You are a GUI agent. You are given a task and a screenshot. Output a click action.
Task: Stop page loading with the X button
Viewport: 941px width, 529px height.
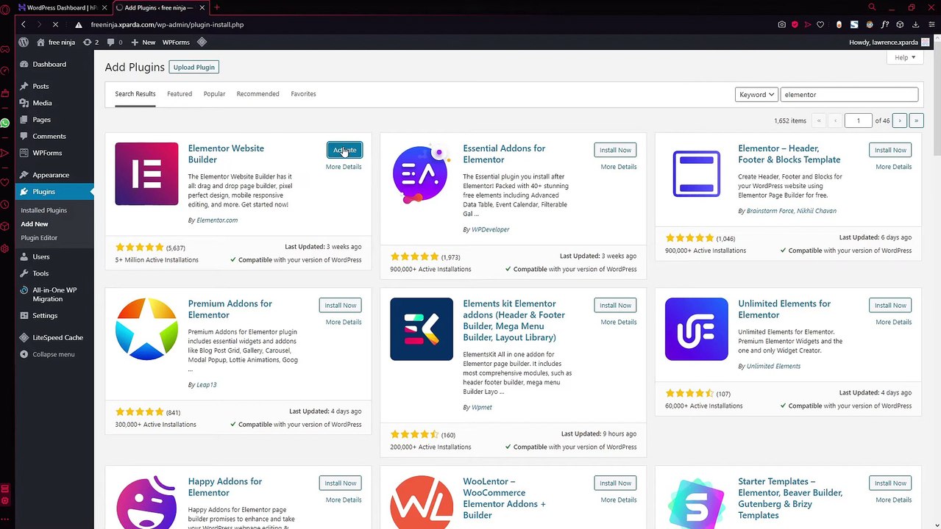pos(56,24)
